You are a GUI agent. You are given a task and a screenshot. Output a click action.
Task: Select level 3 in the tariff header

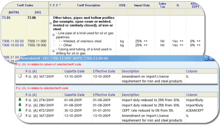(x=57, y=5)
